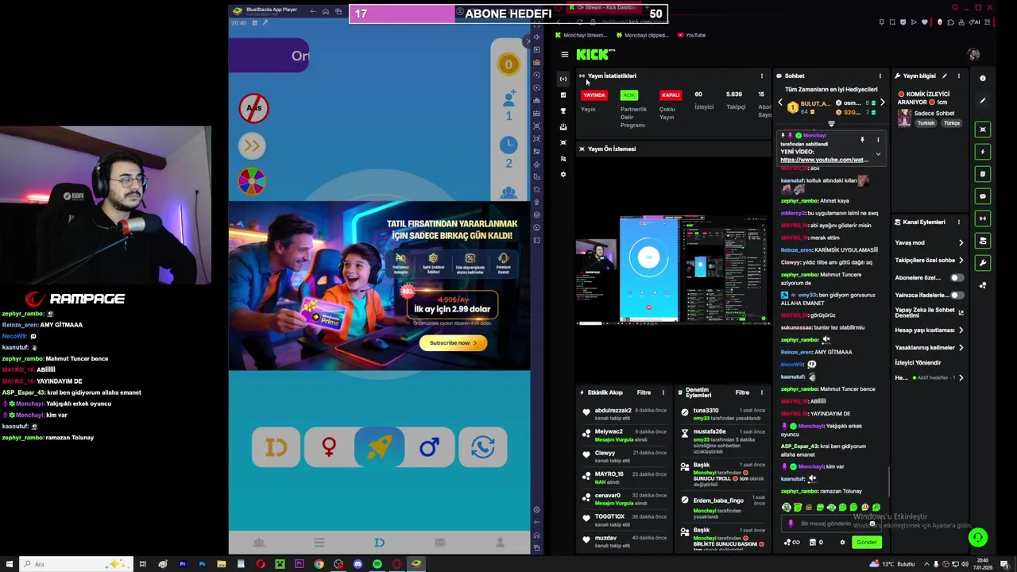Select Monchayi clipped browser tab
The height and width of the screenshot is (572, 1017).
[x=642, y=35]
